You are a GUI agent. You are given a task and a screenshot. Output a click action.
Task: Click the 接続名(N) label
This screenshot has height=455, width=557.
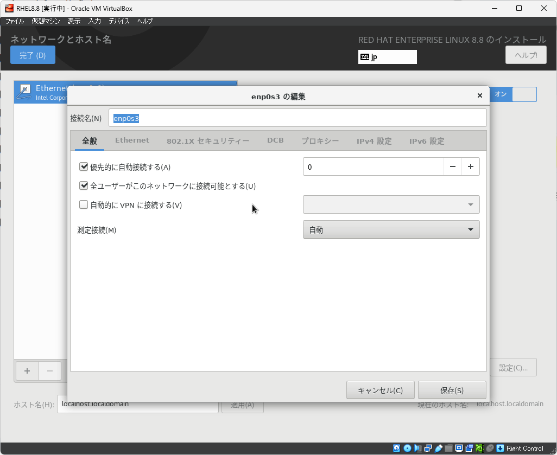point(86,118)
